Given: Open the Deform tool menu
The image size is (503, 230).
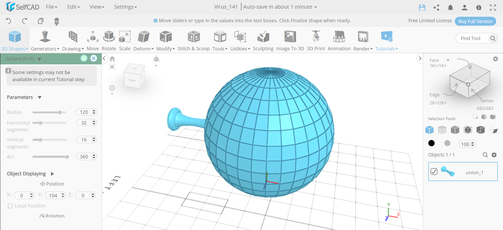Looking at the screenshot, I should click(x=144, y=40).
